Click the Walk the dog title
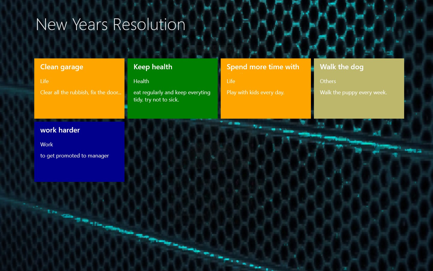 (x=342, y=67)
